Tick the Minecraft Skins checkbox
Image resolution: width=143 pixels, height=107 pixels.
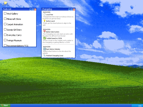point(5,19)
